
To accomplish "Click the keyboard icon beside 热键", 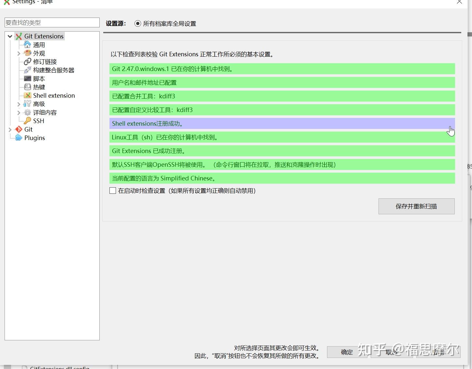I will 27,87.
